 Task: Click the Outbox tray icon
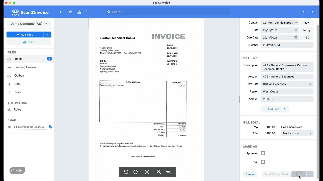point(9,76)
